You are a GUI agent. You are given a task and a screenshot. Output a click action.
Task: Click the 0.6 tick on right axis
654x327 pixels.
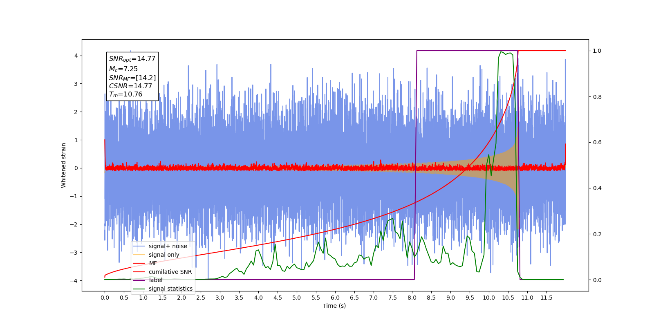[597, 143]
